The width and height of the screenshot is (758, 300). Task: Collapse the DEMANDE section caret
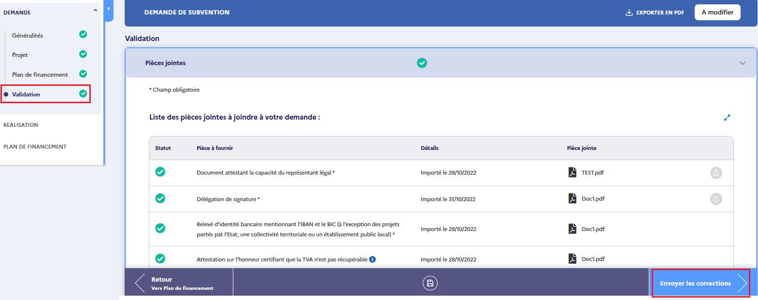tap(95, 11)
